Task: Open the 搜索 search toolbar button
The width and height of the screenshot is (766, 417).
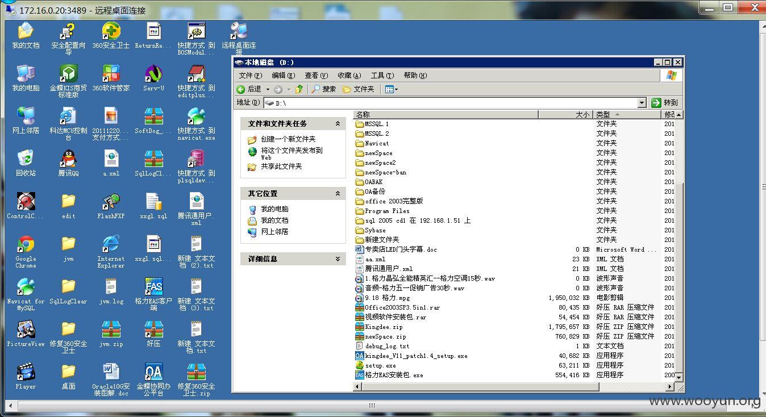Action: point(323,89)
